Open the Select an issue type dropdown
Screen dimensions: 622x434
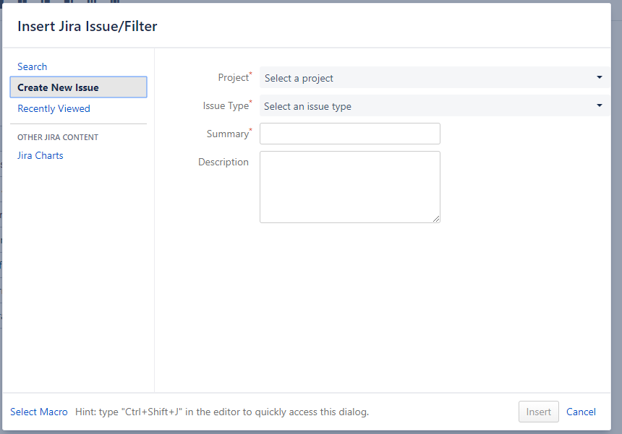[x=435, y=105]
